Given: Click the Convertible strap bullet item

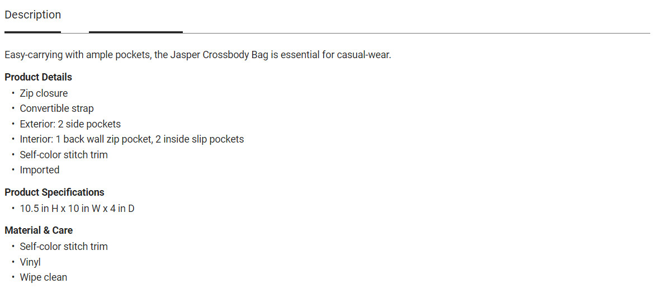Looking at the screenshot, I should tap(56, 108).
